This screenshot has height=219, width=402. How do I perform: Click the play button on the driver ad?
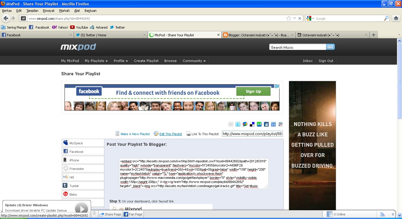[x=81, y=208]
